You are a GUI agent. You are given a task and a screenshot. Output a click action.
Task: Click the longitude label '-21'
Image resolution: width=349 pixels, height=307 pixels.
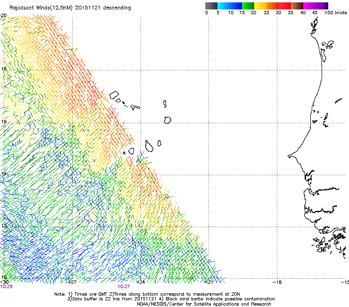click(208, 282)
